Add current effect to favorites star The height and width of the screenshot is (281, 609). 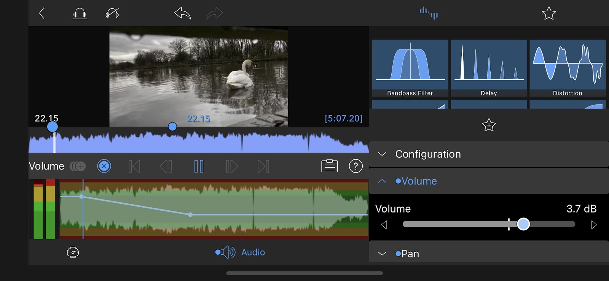pos(489,125)
